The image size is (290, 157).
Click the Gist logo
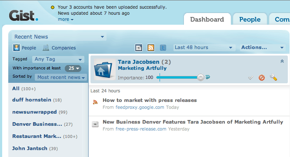point(23,16)
